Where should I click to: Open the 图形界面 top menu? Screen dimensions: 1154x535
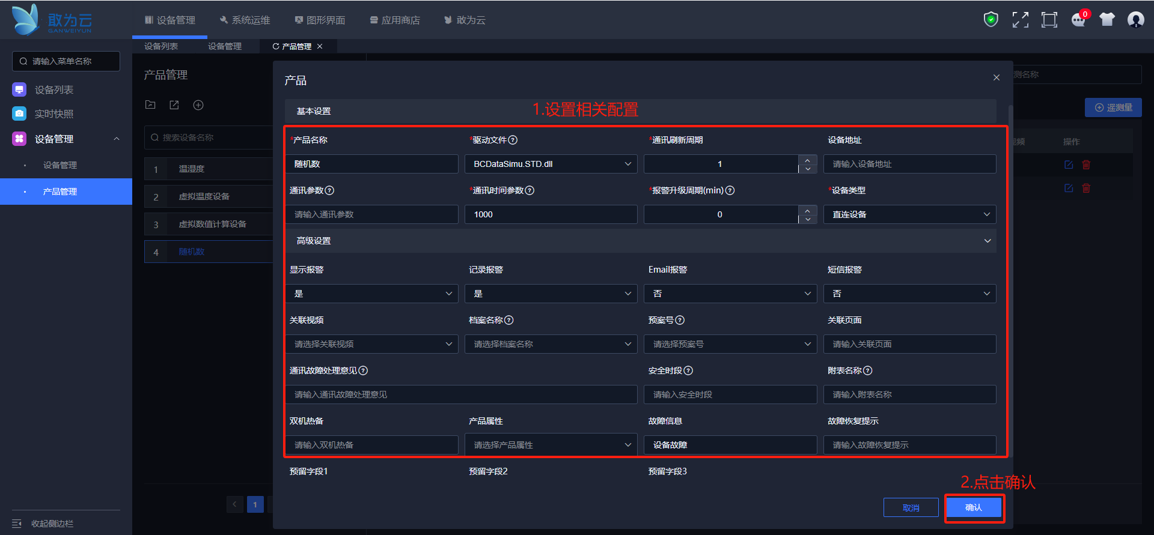(320, 20)
